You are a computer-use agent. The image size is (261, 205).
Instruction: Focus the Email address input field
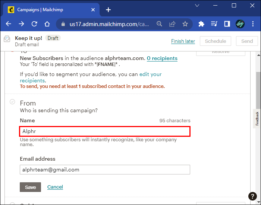coord(105,170)
